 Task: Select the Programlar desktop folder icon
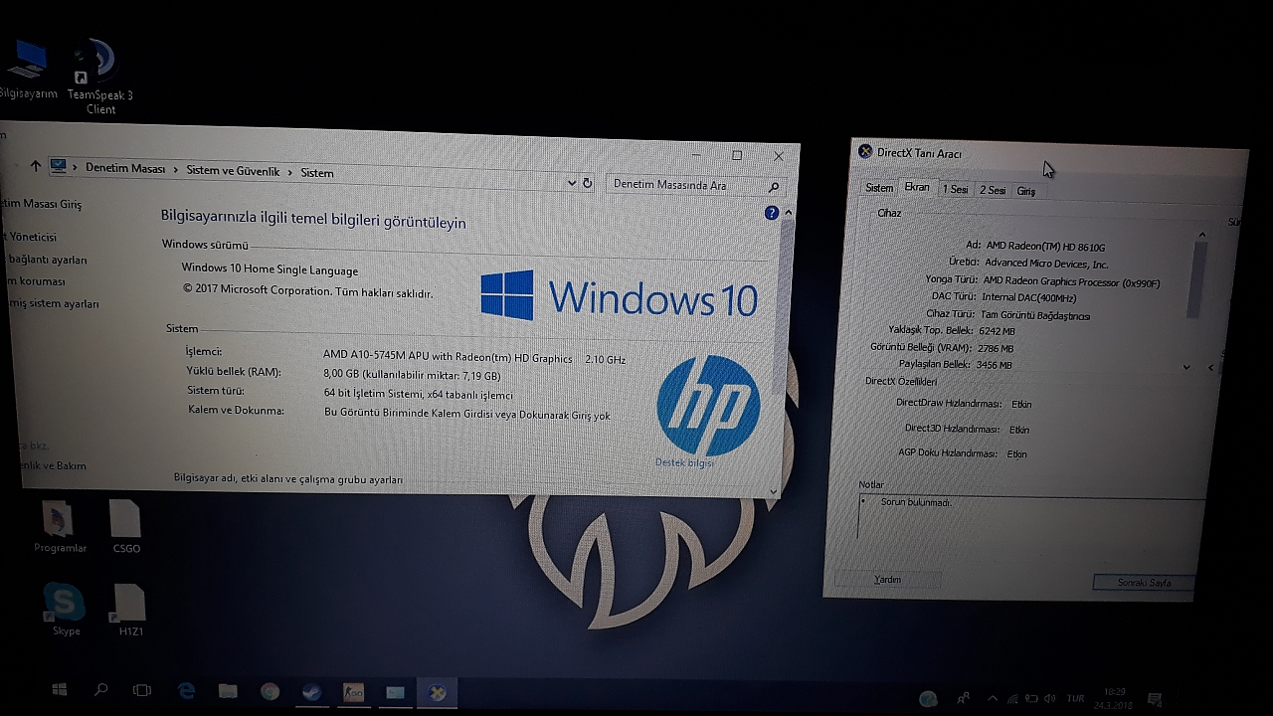[60, 526]
